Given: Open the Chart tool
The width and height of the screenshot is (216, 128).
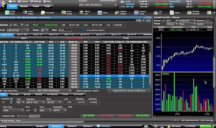Looking at the screenshot, I should [102, 12].
